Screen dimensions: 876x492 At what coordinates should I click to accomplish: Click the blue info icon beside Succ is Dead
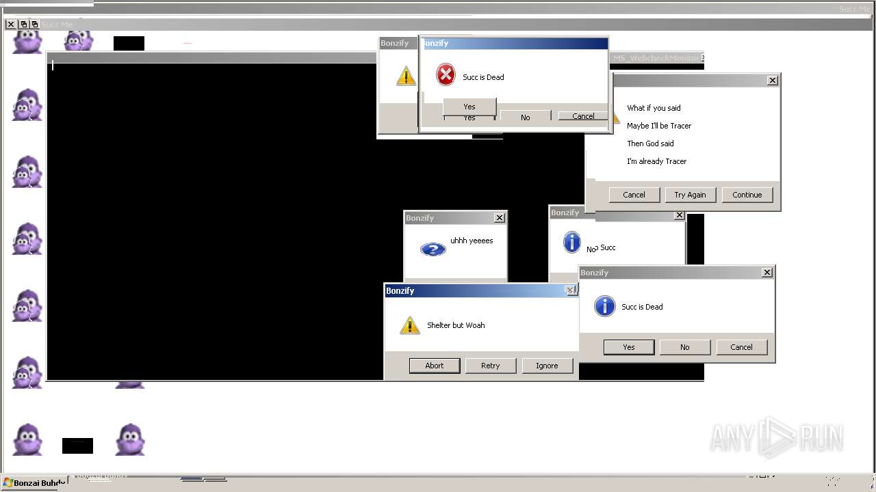(x=604, y=305)
